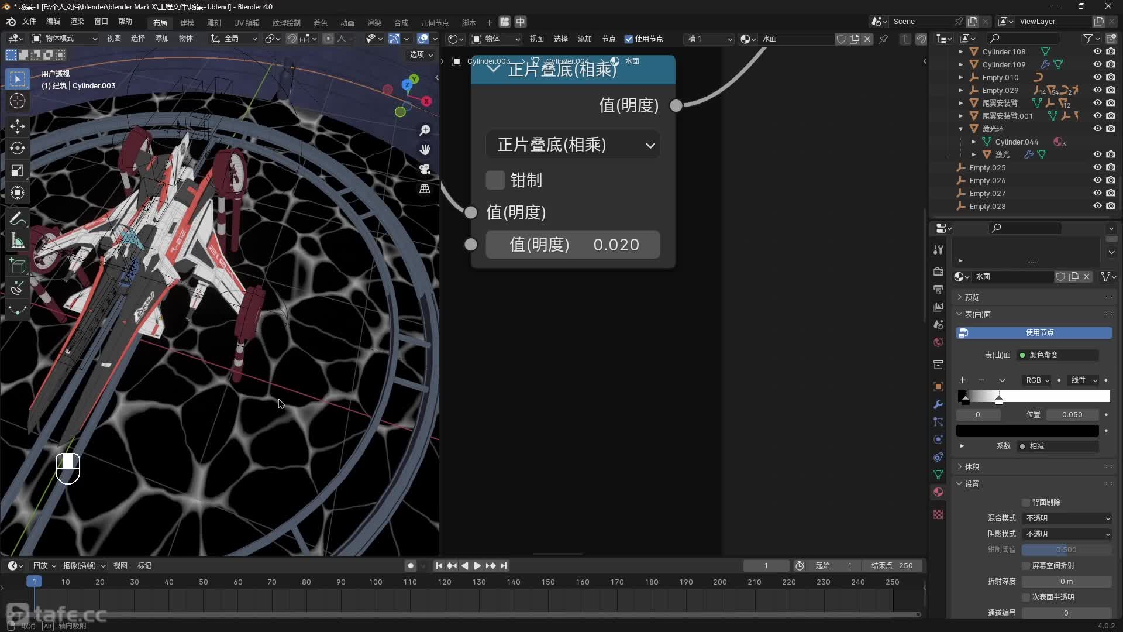Select the Scale tool
The image size is (1123, 632).
[17, 170]
